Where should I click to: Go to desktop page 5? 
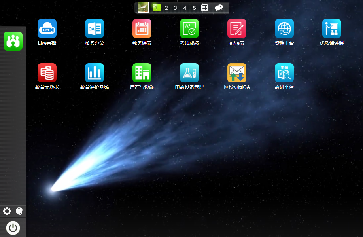tap(194, 8)
